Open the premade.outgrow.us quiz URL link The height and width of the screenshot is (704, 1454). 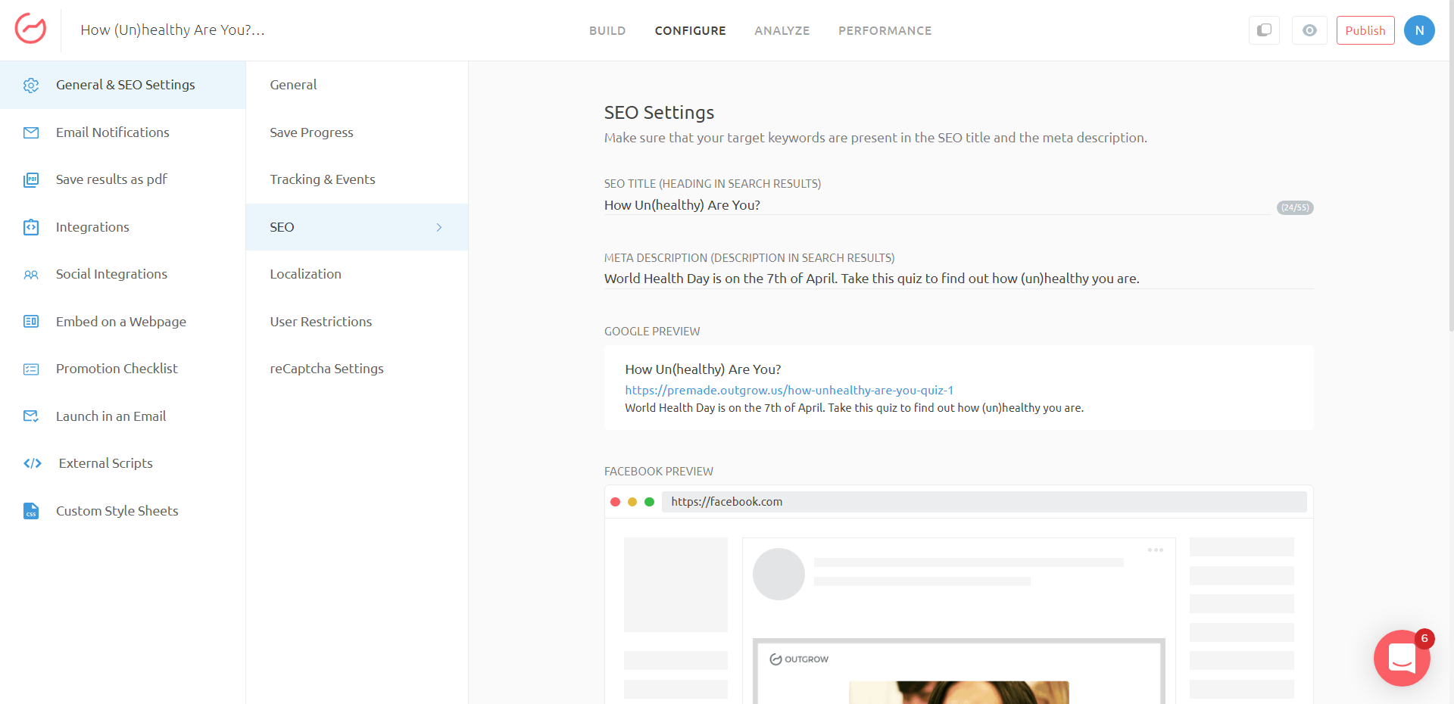coord(788,391)
